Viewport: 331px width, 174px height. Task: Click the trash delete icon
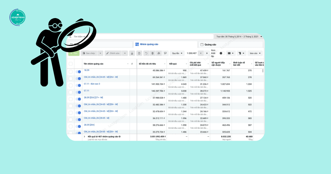coord(152,53)
